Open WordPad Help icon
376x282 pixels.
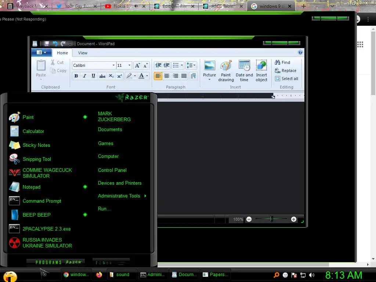pos(300,52)
